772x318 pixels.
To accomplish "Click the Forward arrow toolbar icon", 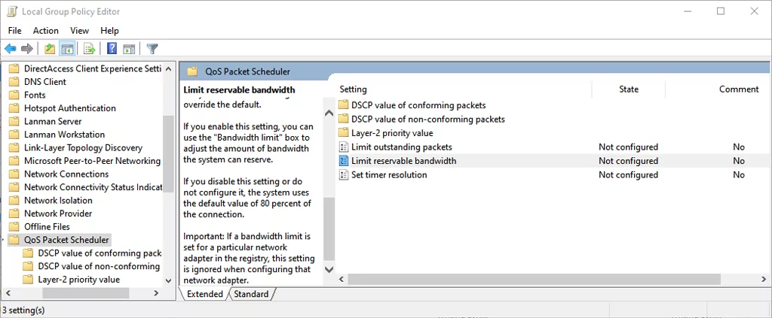I will click(x=27, y=49).
